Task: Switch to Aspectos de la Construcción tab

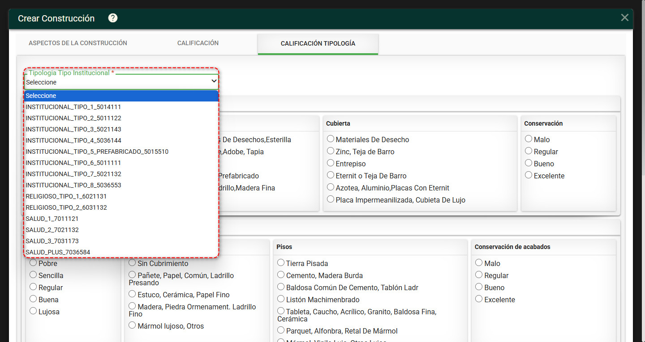Action: click(x=78, y=43)
